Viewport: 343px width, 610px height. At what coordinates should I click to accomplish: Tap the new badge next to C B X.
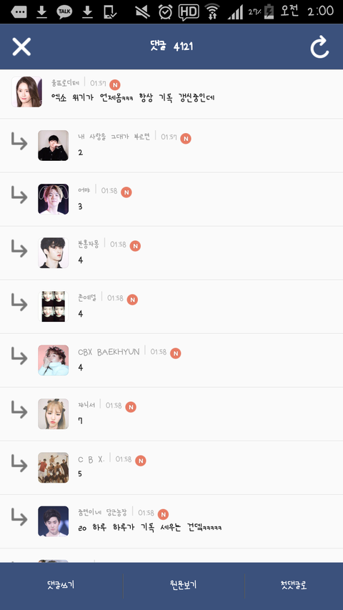[140, 461]
